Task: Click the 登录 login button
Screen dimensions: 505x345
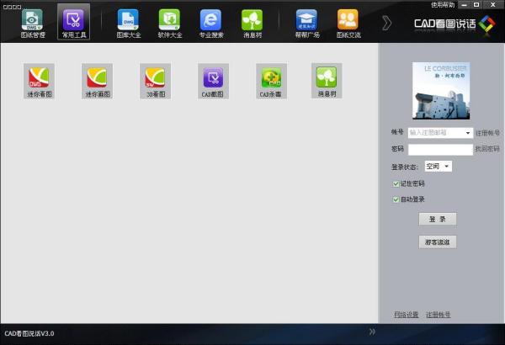Action: click(437, 219)
